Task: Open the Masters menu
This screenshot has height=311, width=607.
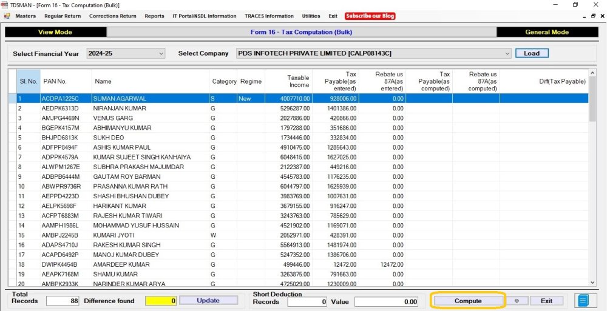Action: 25,16
